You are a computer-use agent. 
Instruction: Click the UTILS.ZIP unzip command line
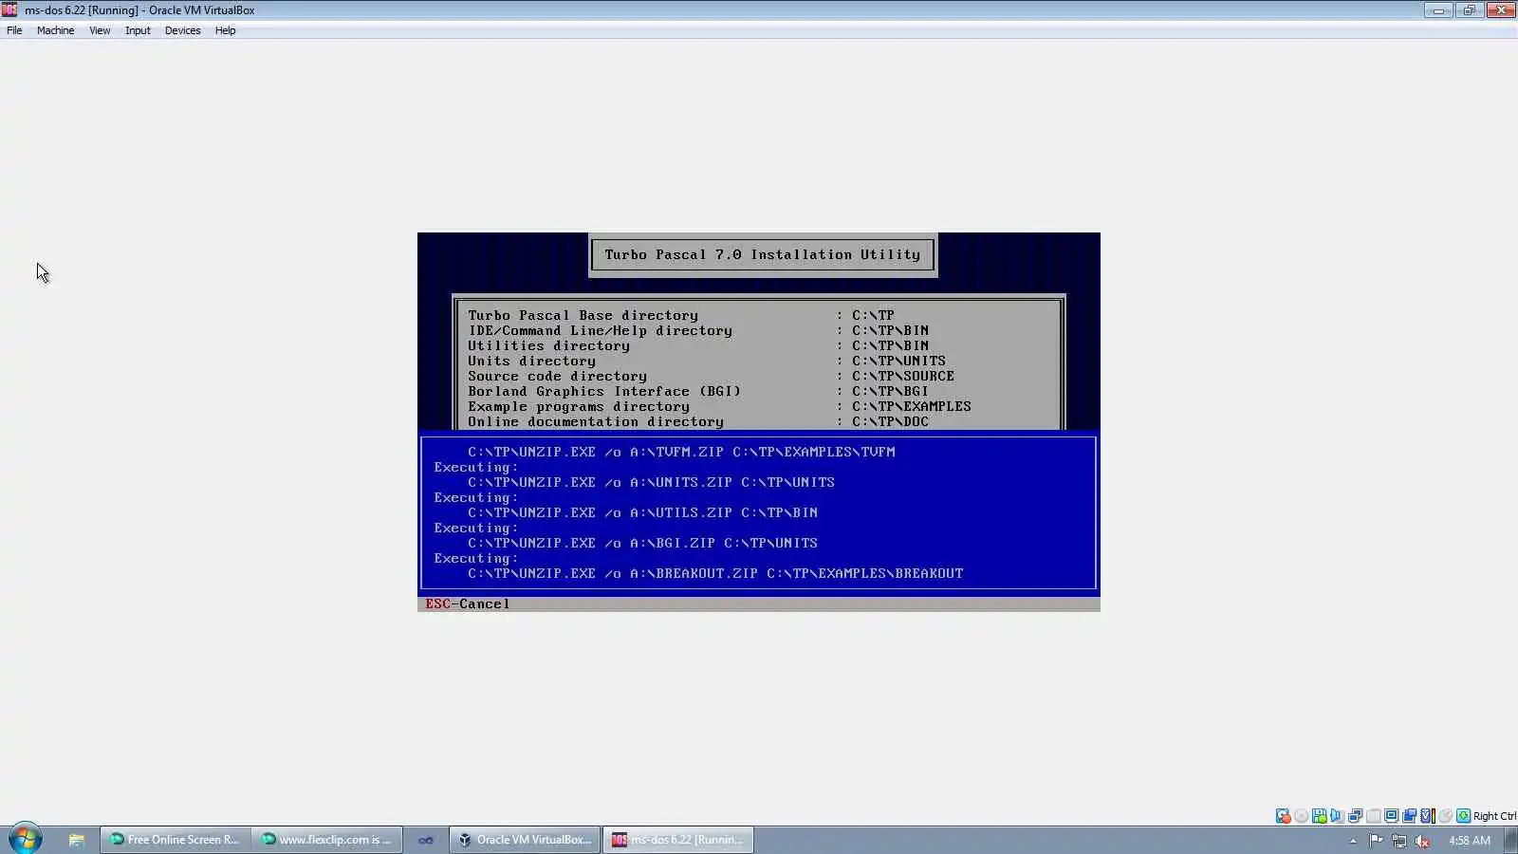(x=642, y=513)
